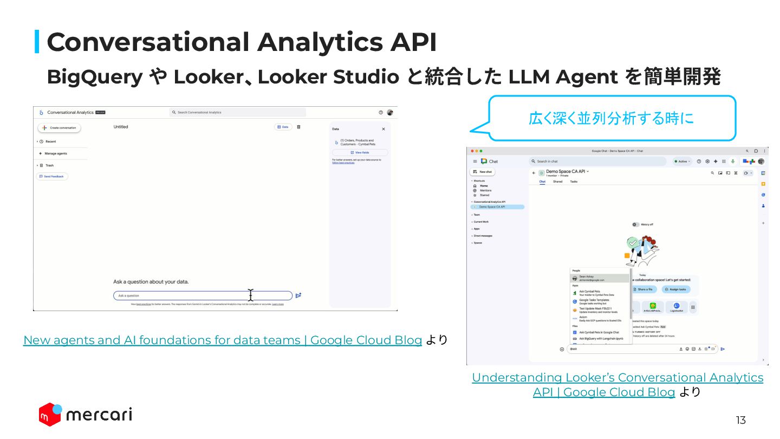Start a New chat in Google Chat
780x439 pixels.
[482, 172]
